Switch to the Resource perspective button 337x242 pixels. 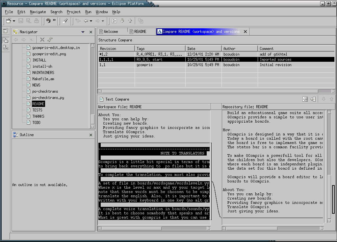(x=6, y=40)
